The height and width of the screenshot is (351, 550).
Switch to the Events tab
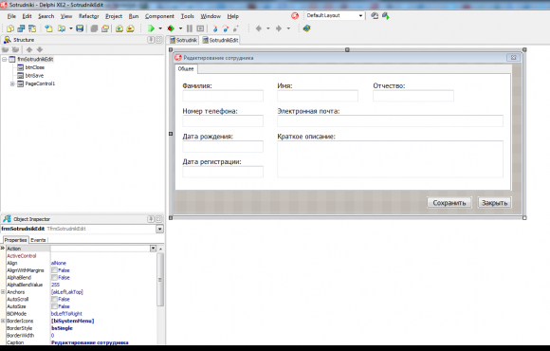[x=38, y=240]
